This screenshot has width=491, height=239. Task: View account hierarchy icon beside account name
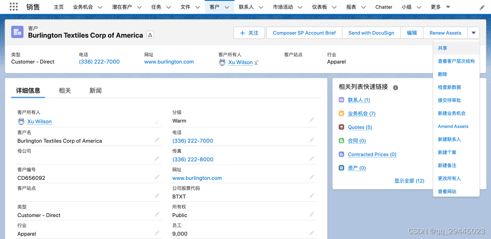click(150, 35)
